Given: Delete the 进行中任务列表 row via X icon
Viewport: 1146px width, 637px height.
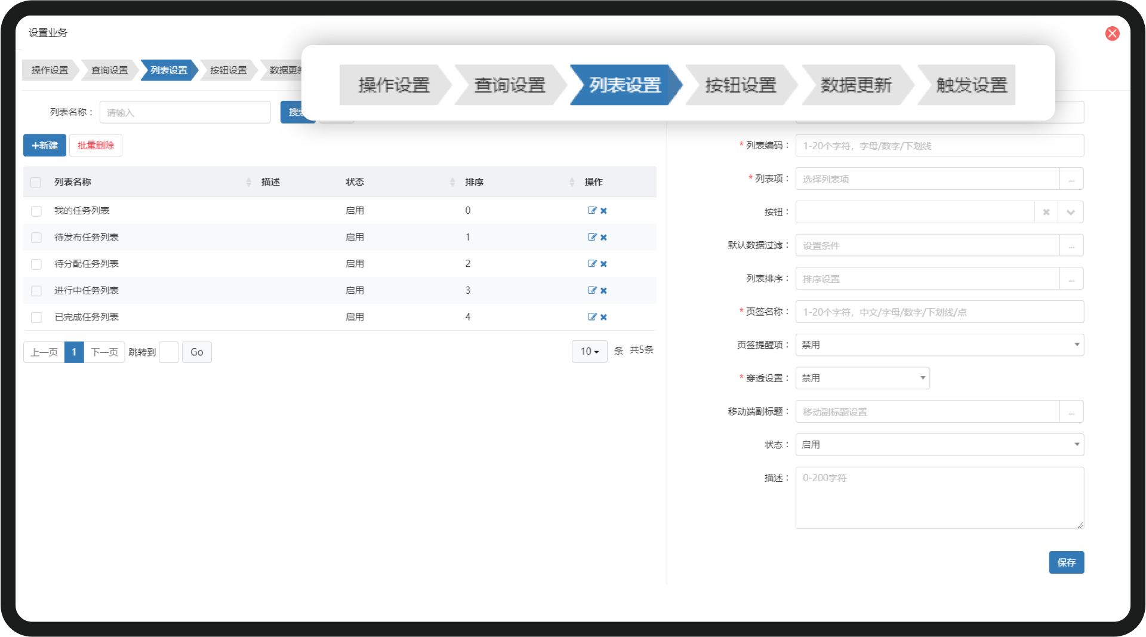Looking at the screenshot, I should [603, 291].
